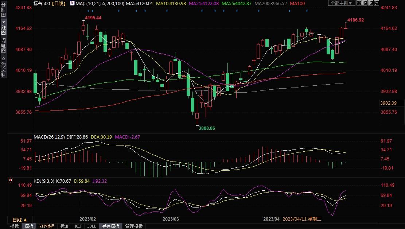Click the MACD(26,12,9) parameter label
Image resolution: width=405 pixels, height=229 pixels.
click(x=49, y=137)
